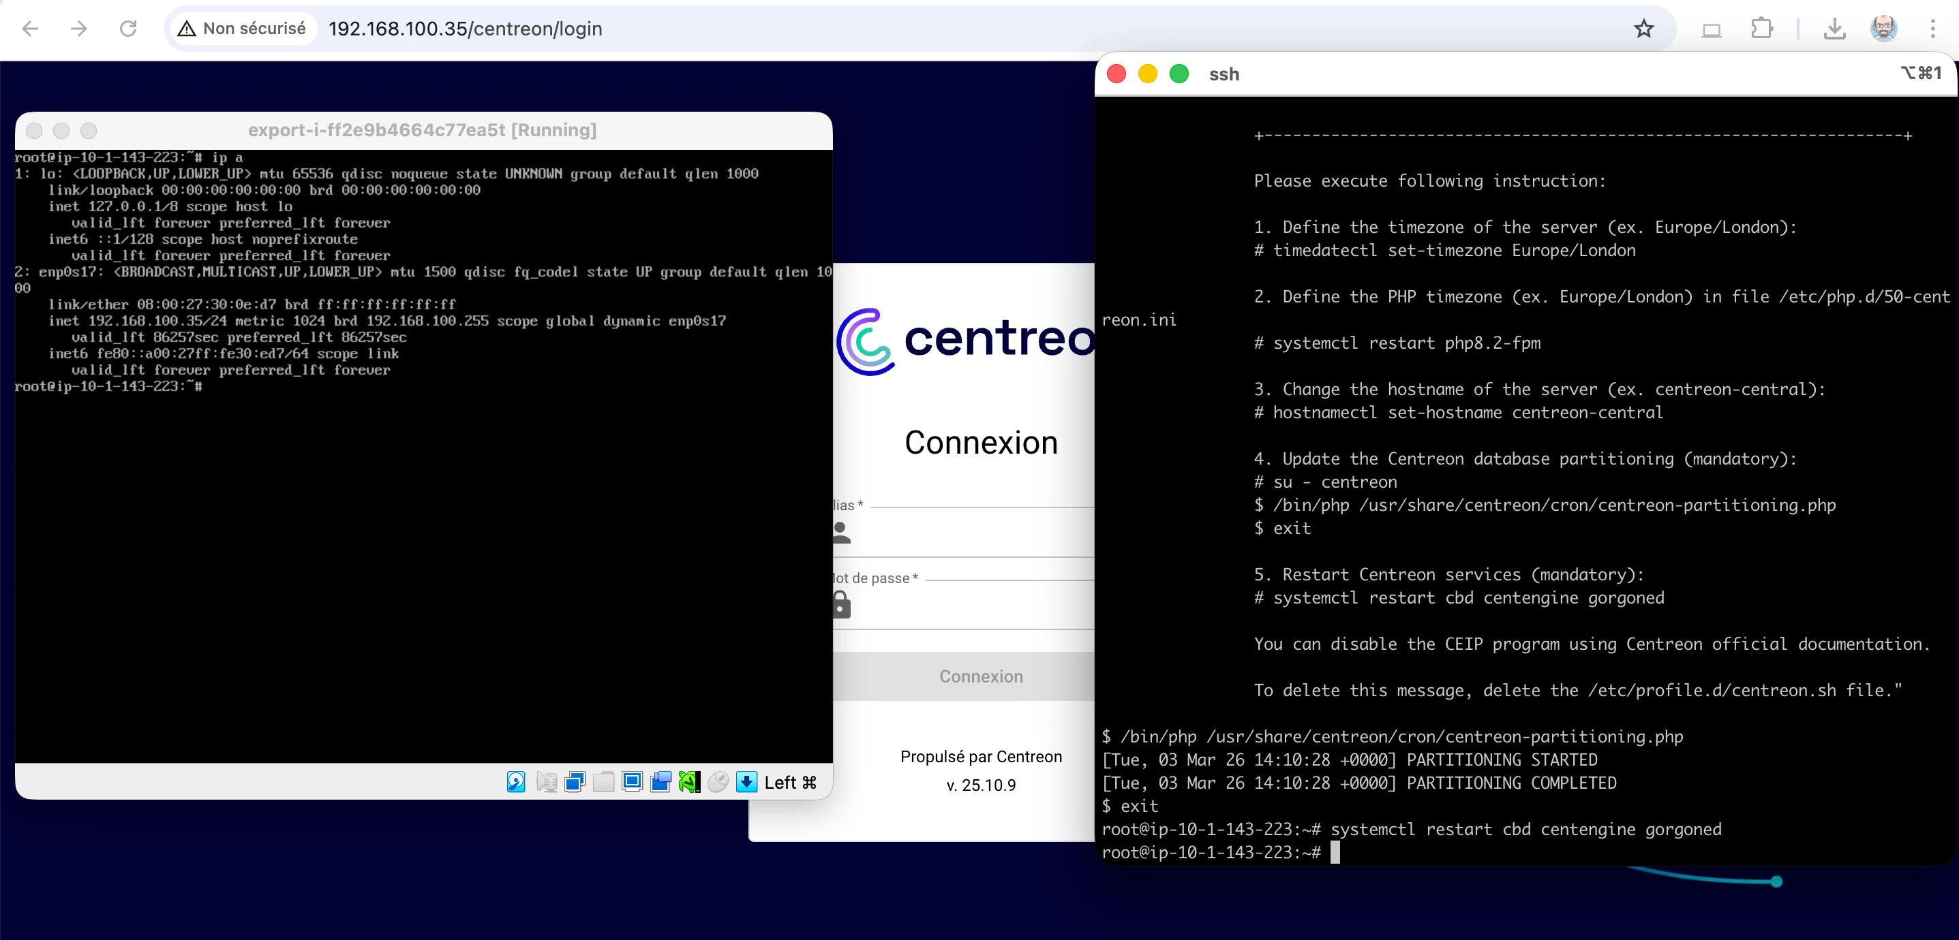Viewport: 1959px width, 940px height.
Task: Open the Chrome three-dot menu
Action: (x=1932, y=29)
